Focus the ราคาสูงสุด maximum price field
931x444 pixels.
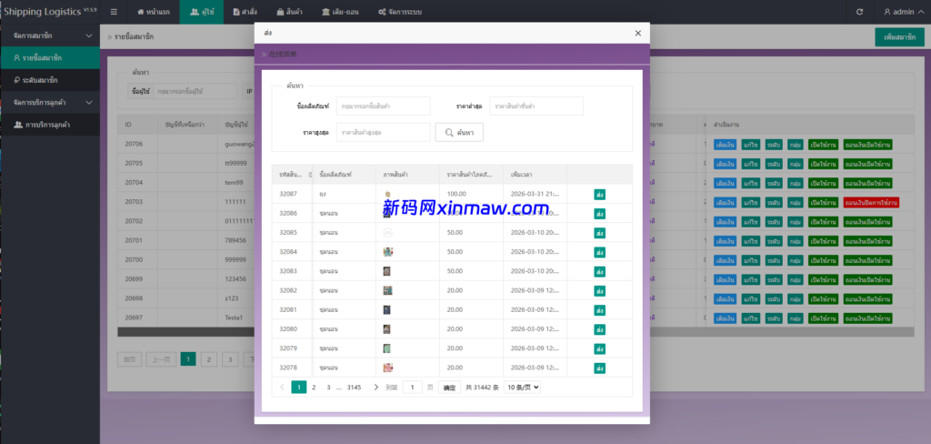tap(383, 132)
